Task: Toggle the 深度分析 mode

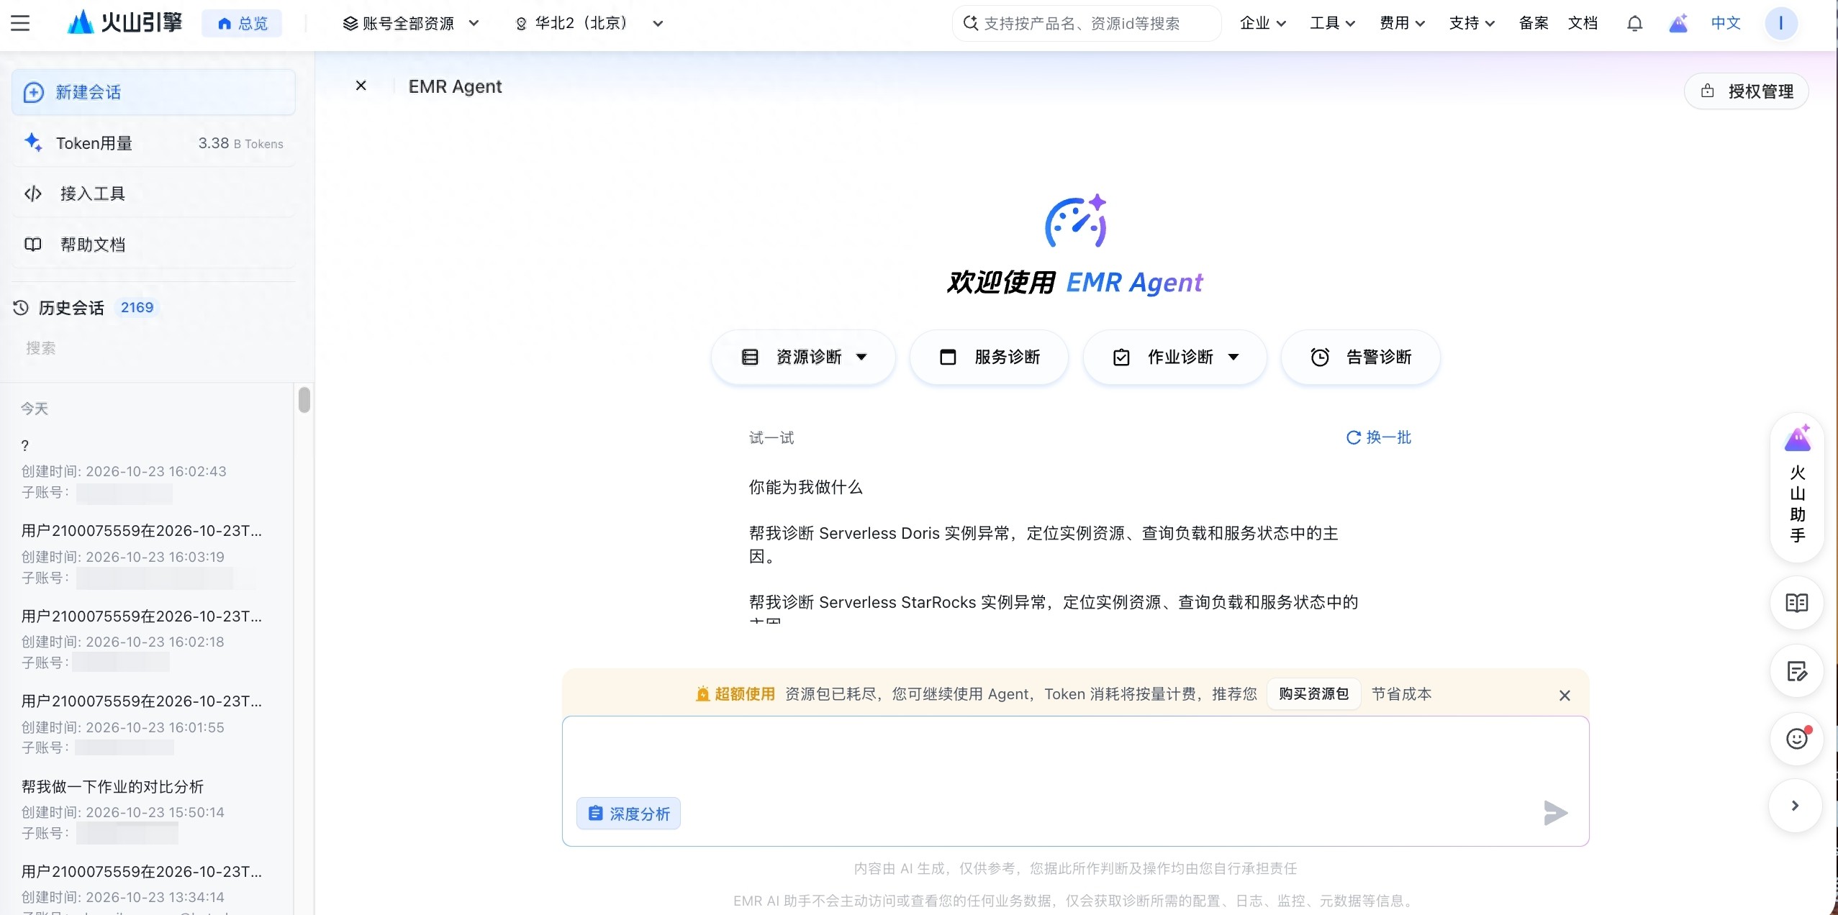Action: (628, 814)
